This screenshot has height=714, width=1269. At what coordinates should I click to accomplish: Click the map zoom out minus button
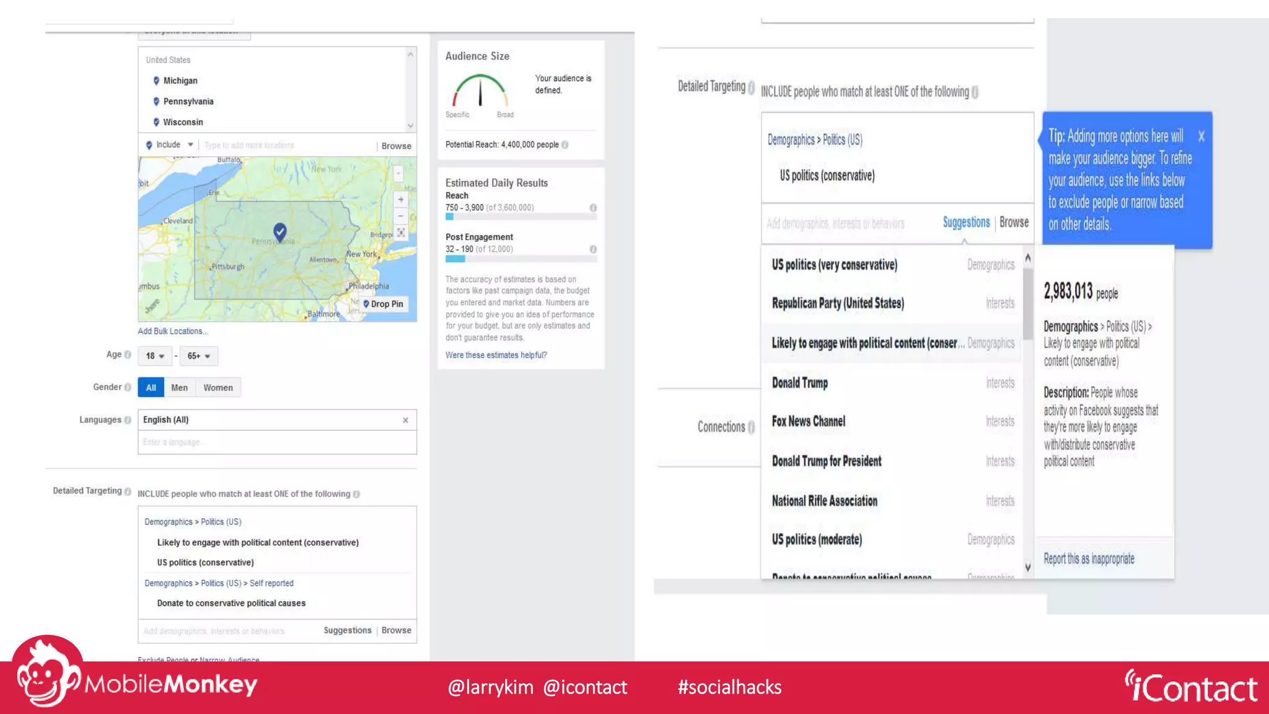(400, 216)
